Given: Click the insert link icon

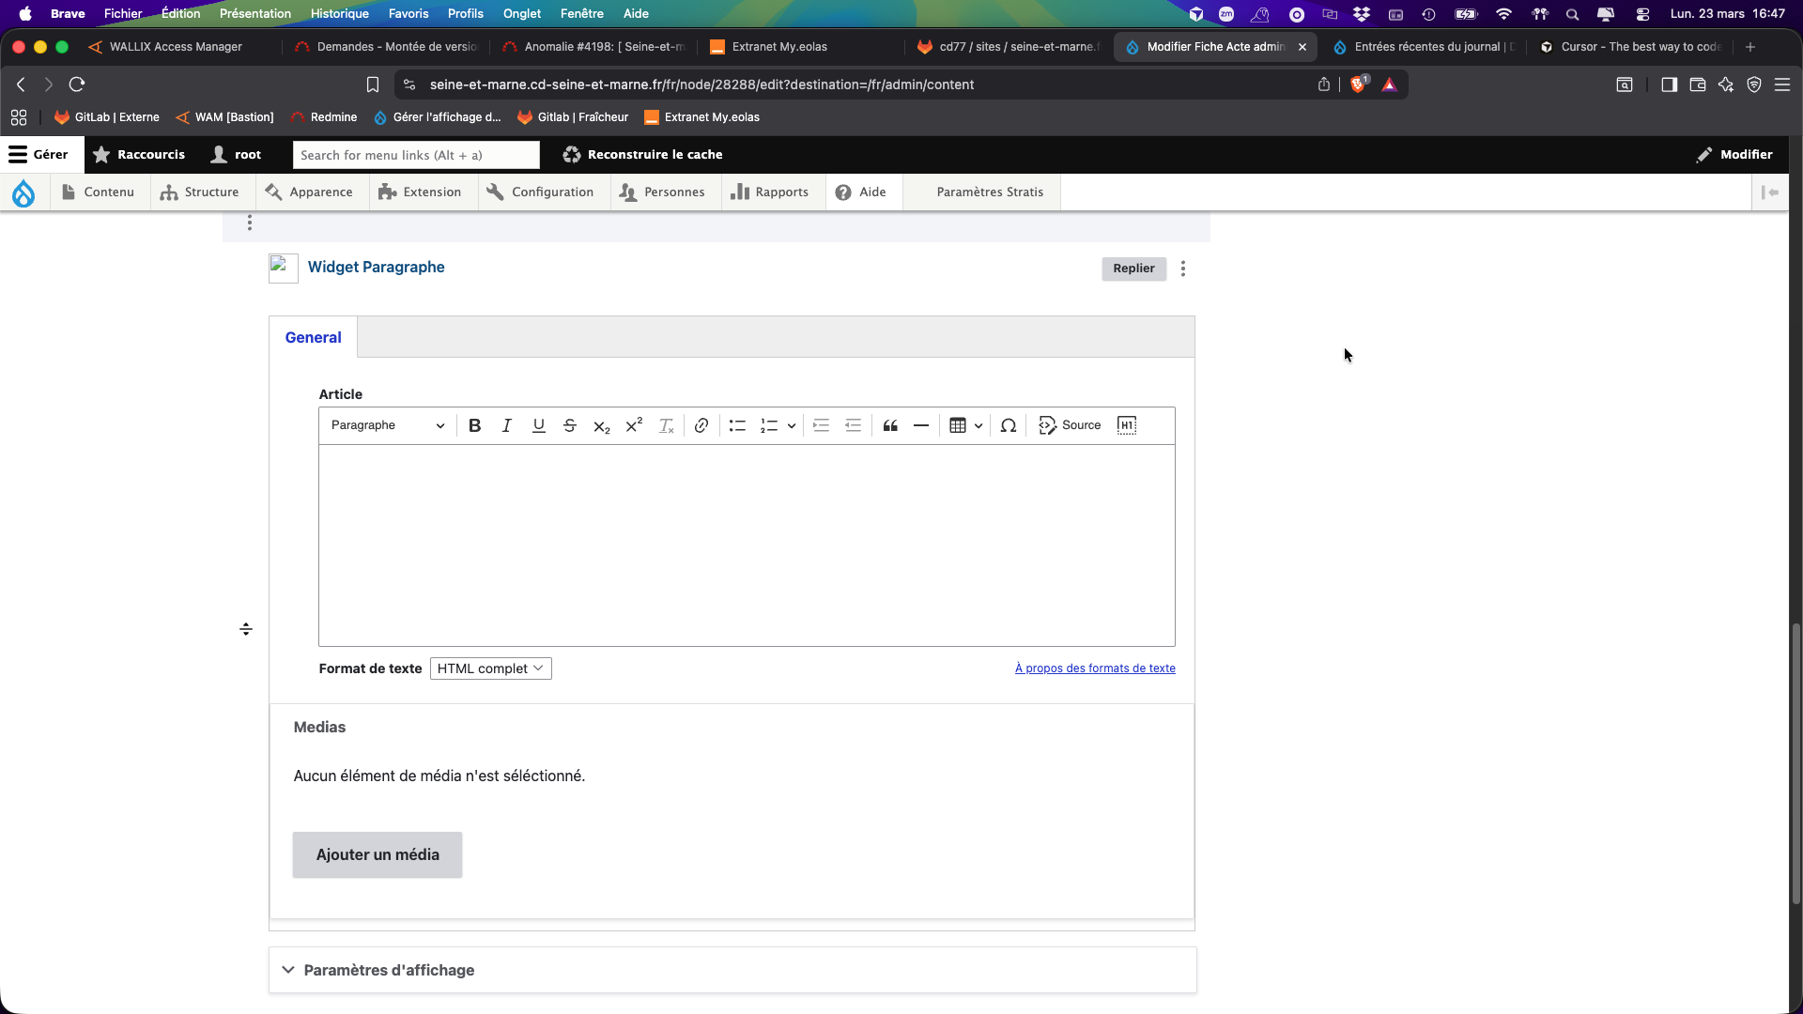Looking at the screenshot, I should click(x=701, y=425).
